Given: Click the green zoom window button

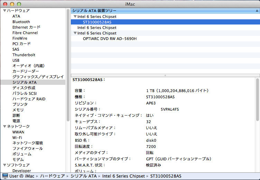Looking at the screenshot, I should [19, 4].
